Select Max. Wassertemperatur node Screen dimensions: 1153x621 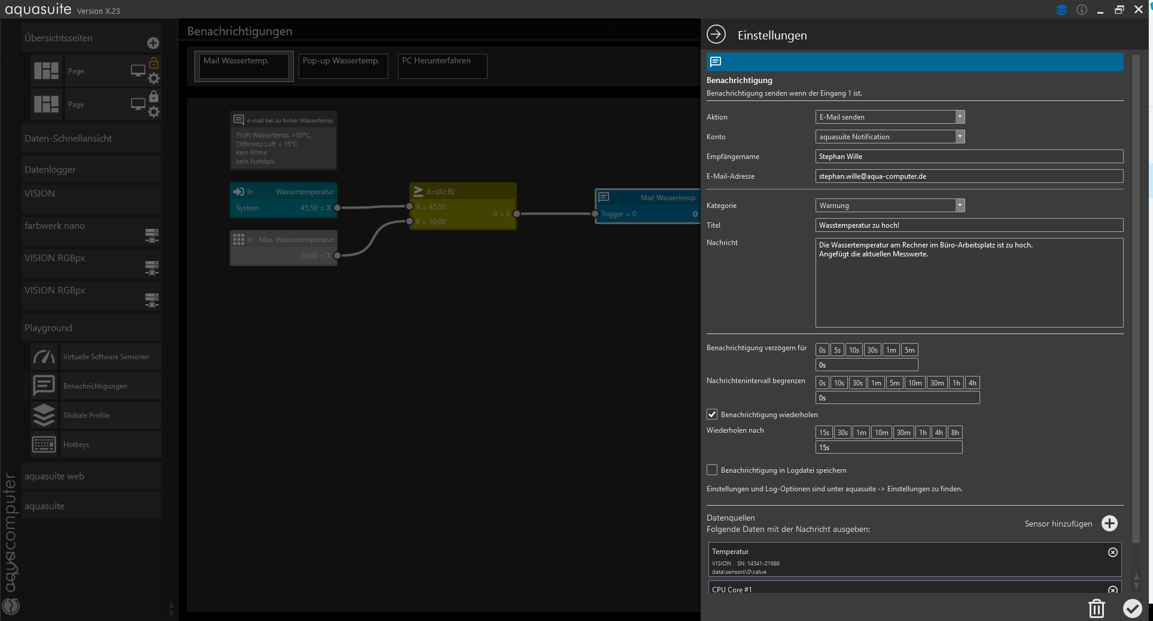[284, 247]
